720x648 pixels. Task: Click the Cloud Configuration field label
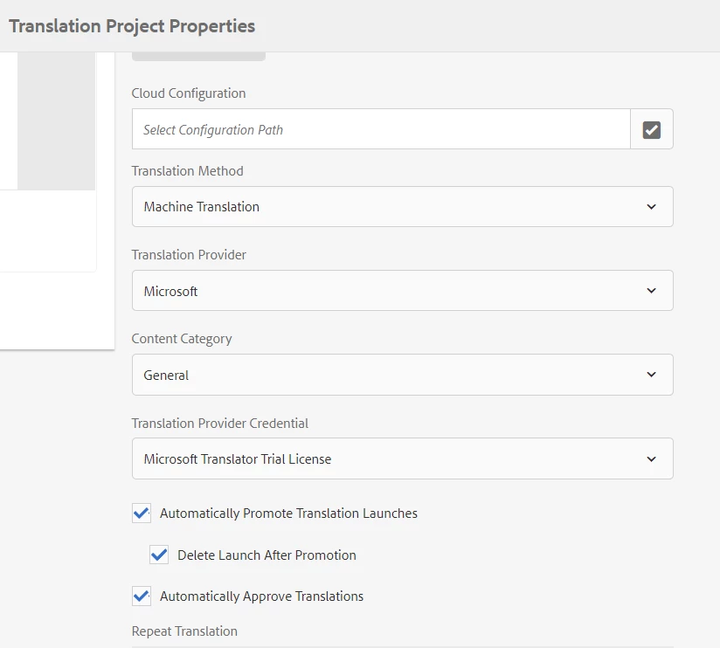189,93
